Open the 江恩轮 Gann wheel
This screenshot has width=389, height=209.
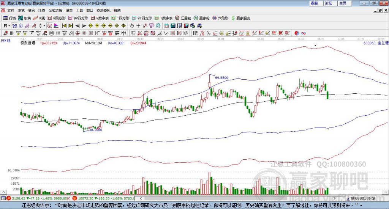pyautogui.click(x=183, y=18)
